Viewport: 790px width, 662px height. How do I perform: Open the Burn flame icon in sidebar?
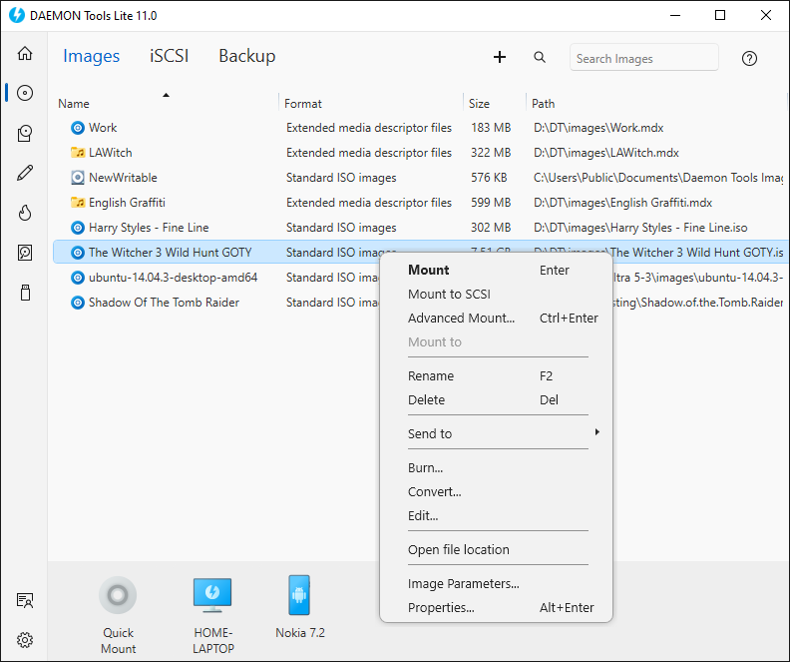[25, 213]
